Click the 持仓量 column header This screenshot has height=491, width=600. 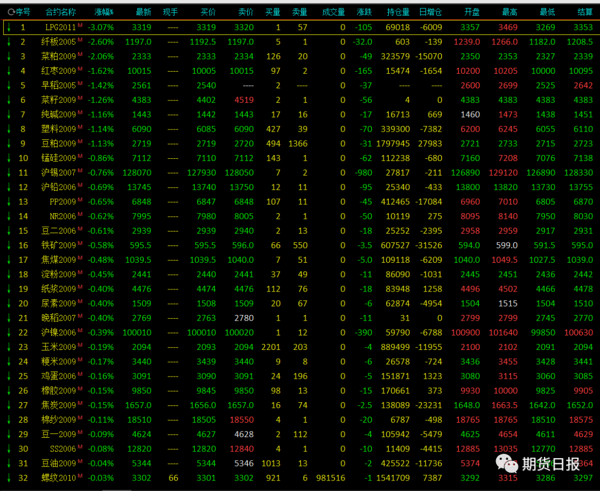click(x=398, y=12)
